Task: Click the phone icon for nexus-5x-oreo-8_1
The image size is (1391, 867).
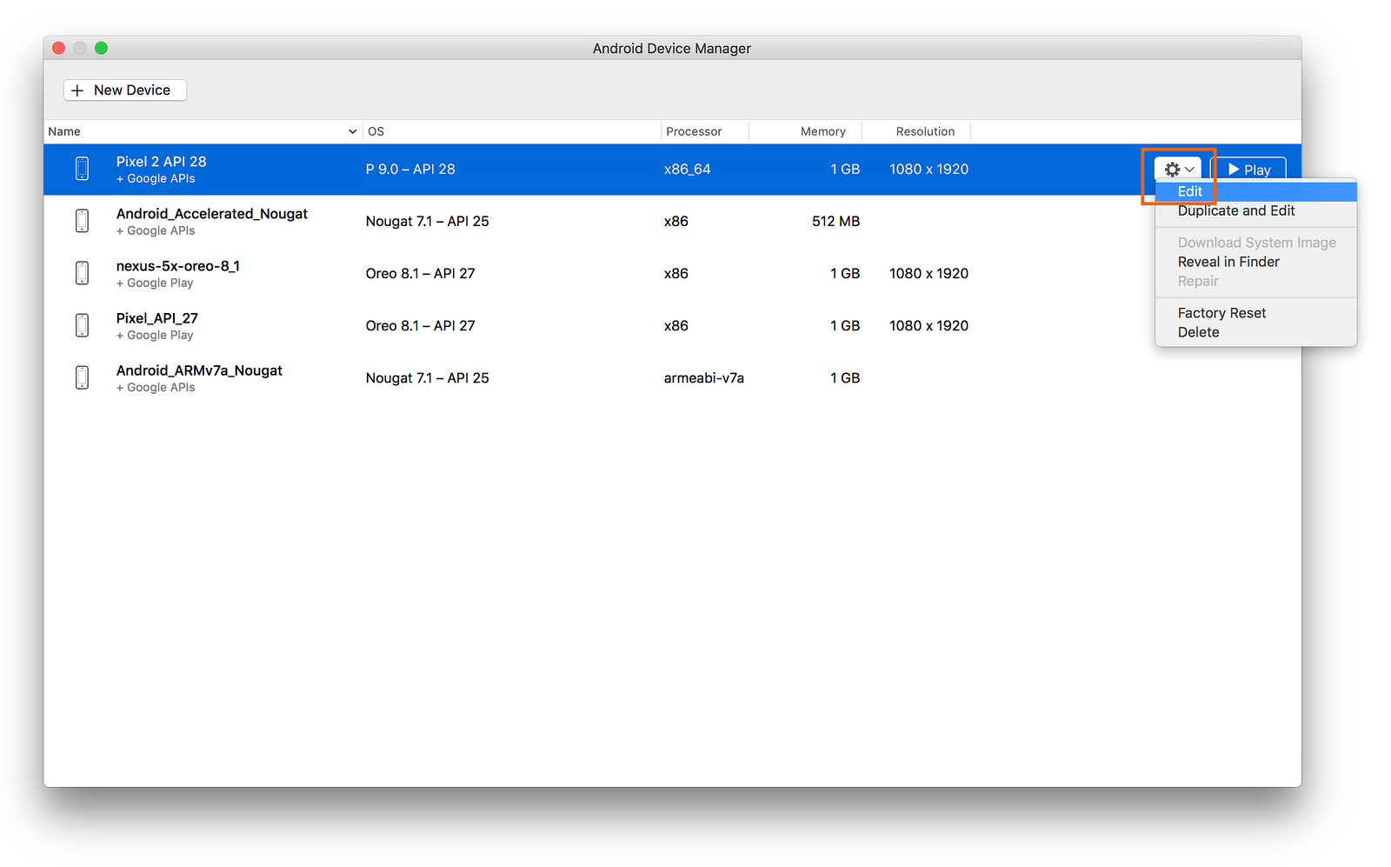Action: pyautogui.click(x=82, y=273)
